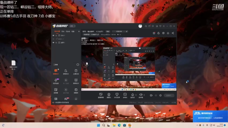228x128 pixels.
Task: Open the message icon with red dot in title bar
Action: tap(149, 26)
